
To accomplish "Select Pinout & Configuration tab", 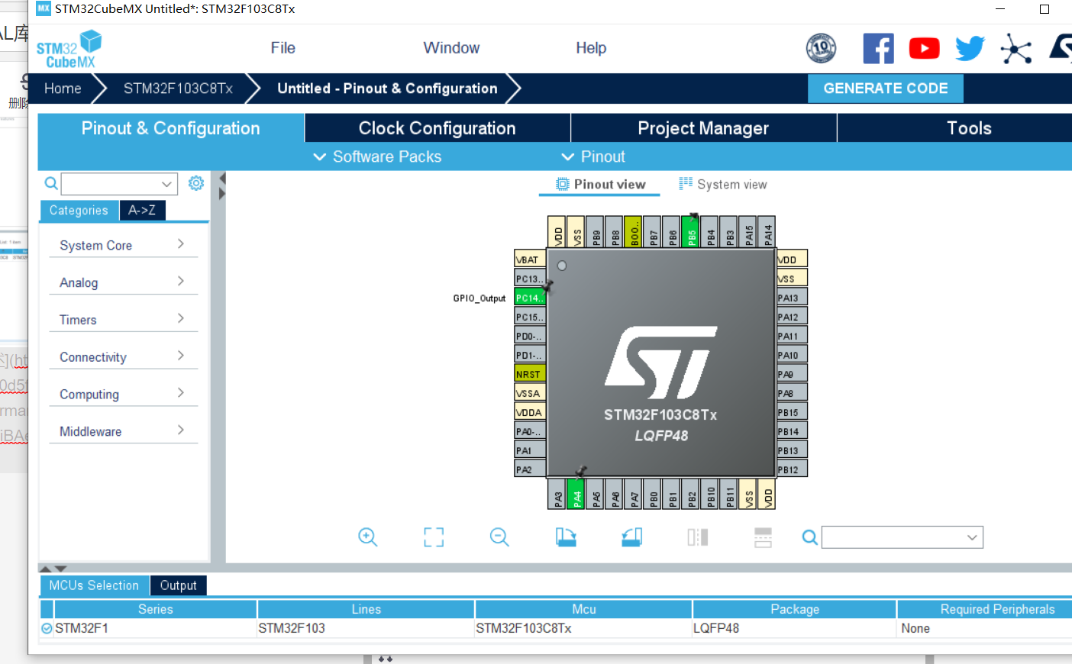I will (x=171, y=128).
